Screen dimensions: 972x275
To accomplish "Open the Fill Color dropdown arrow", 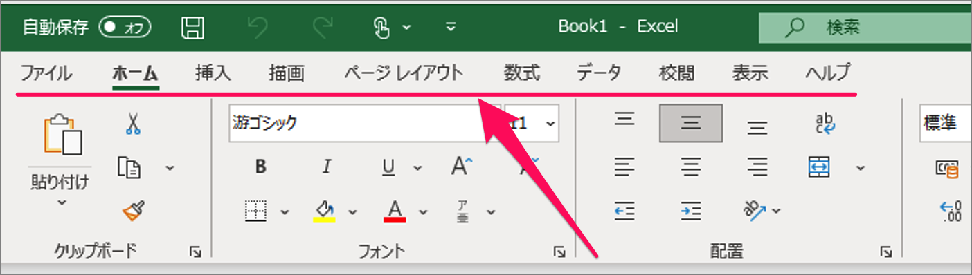I will 352,212.
